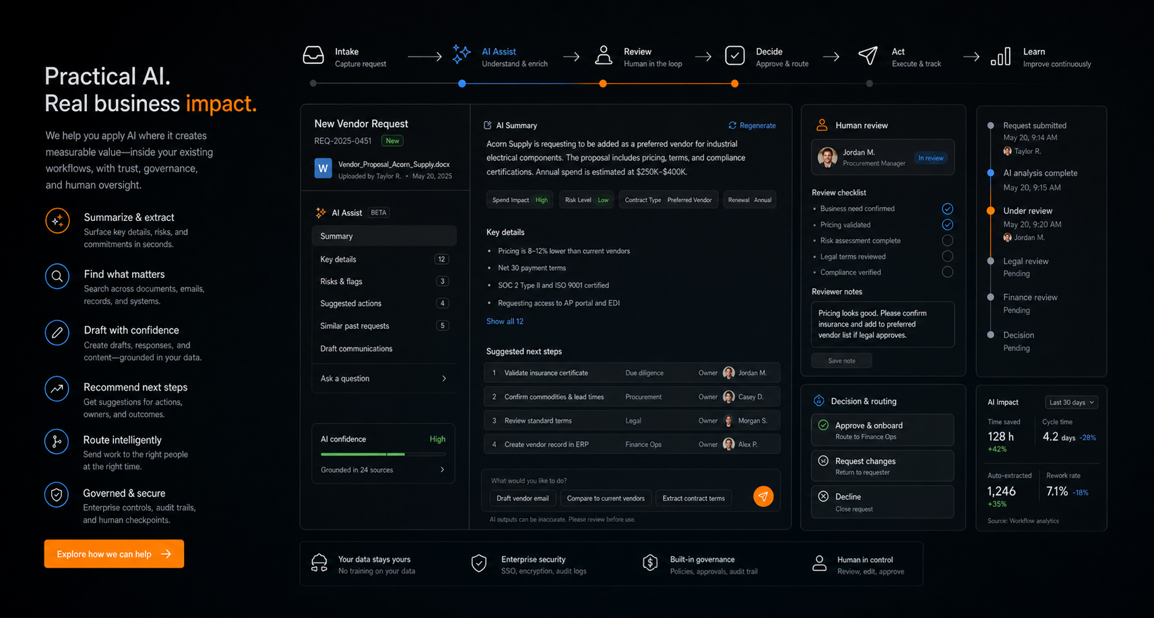Expand the Ask a question chevron
The image size is (1154, 618).
tap(444, 378)
